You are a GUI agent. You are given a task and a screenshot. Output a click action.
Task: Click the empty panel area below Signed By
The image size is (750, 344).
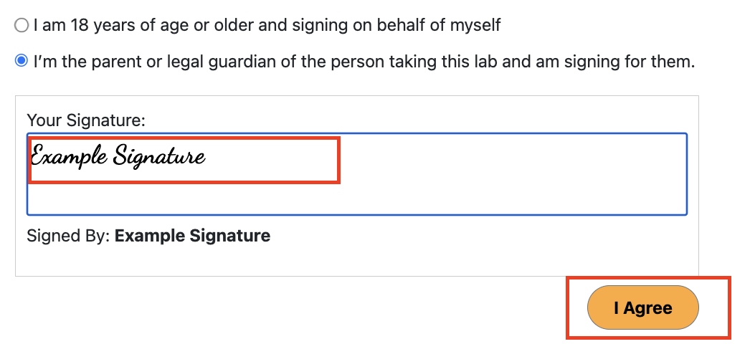[357, 261]
